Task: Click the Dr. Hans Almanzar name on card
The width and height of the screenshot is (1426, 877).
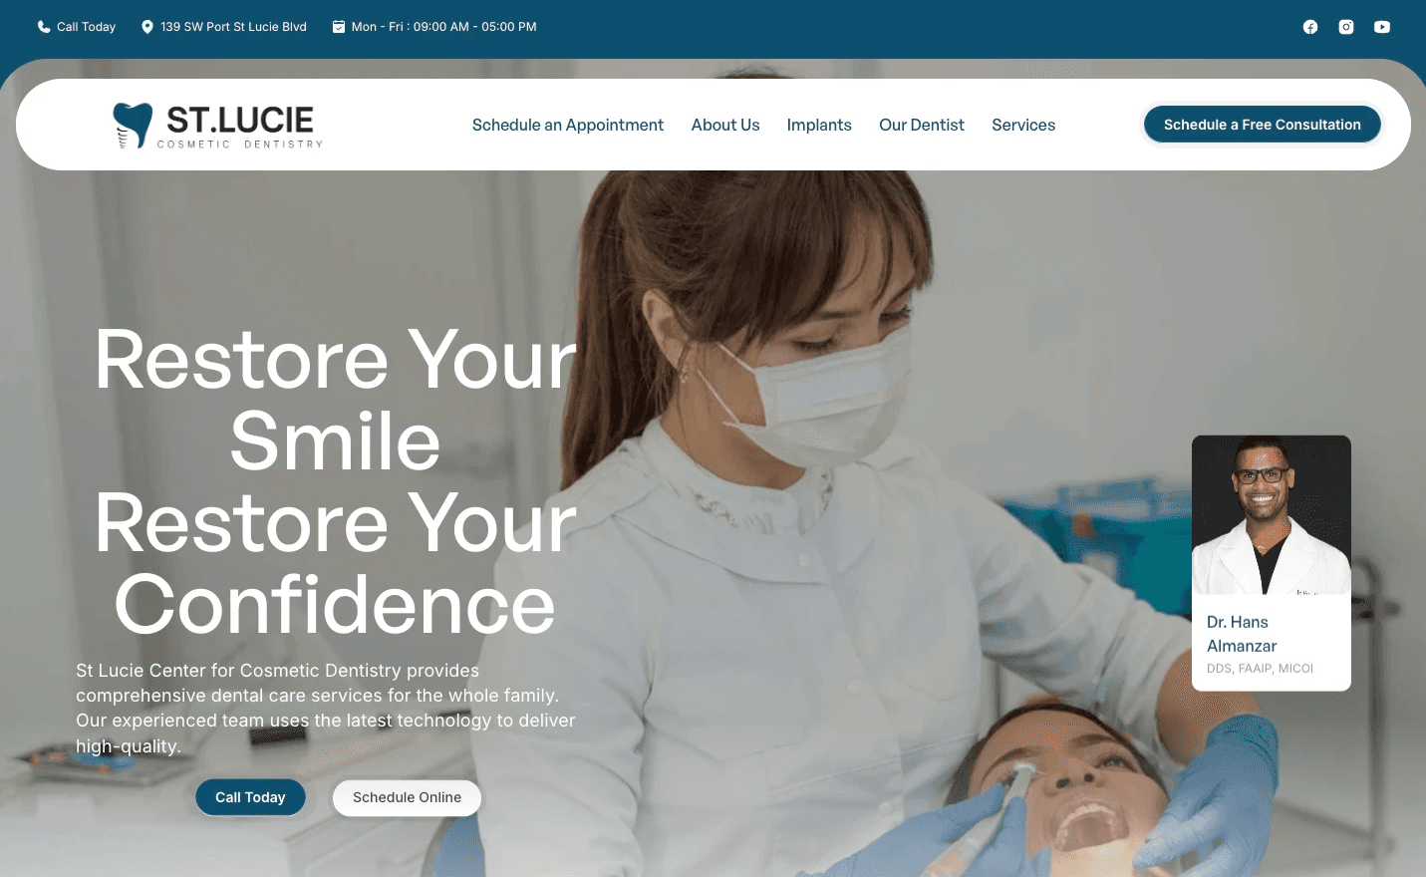Action: [x=1242, y=634]
